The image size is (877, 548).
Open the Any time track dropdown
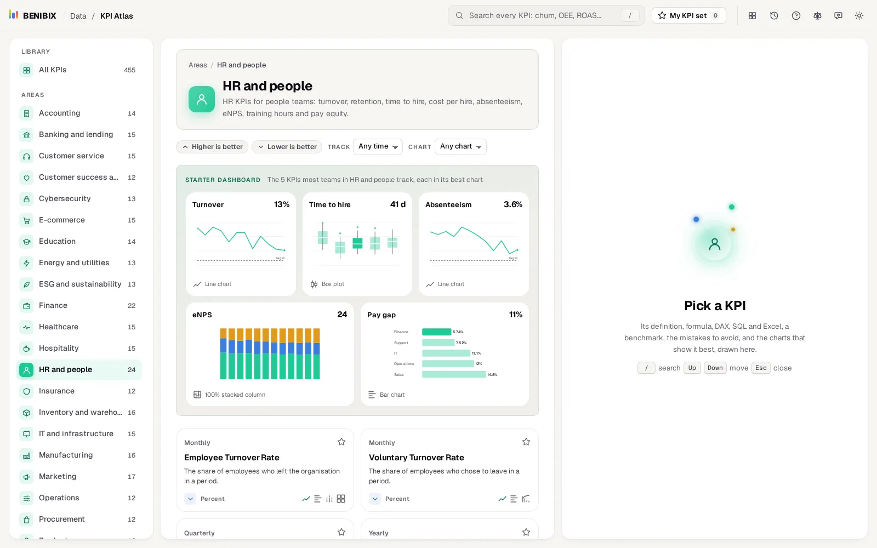tap(378, 147)
